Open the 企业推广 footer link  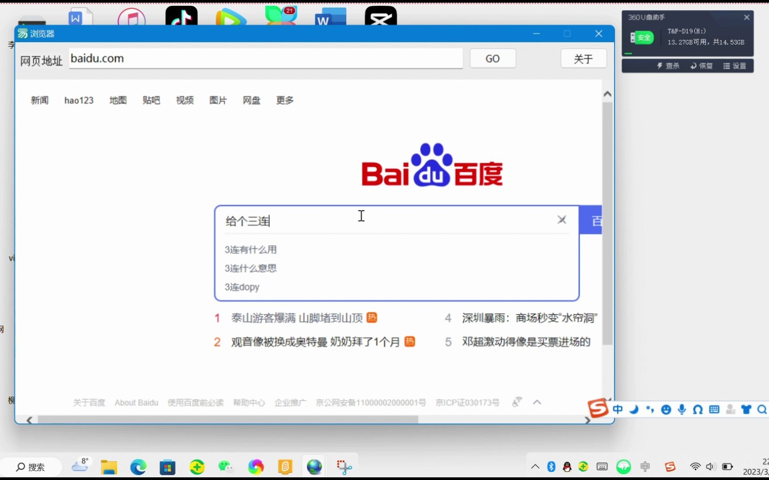[290, 403]
